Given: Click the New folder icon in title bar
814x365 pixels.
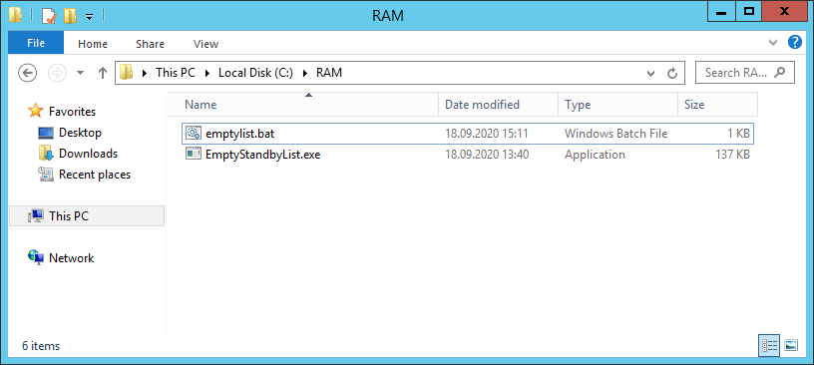Looking at the screenshot, I should (70, 16).
